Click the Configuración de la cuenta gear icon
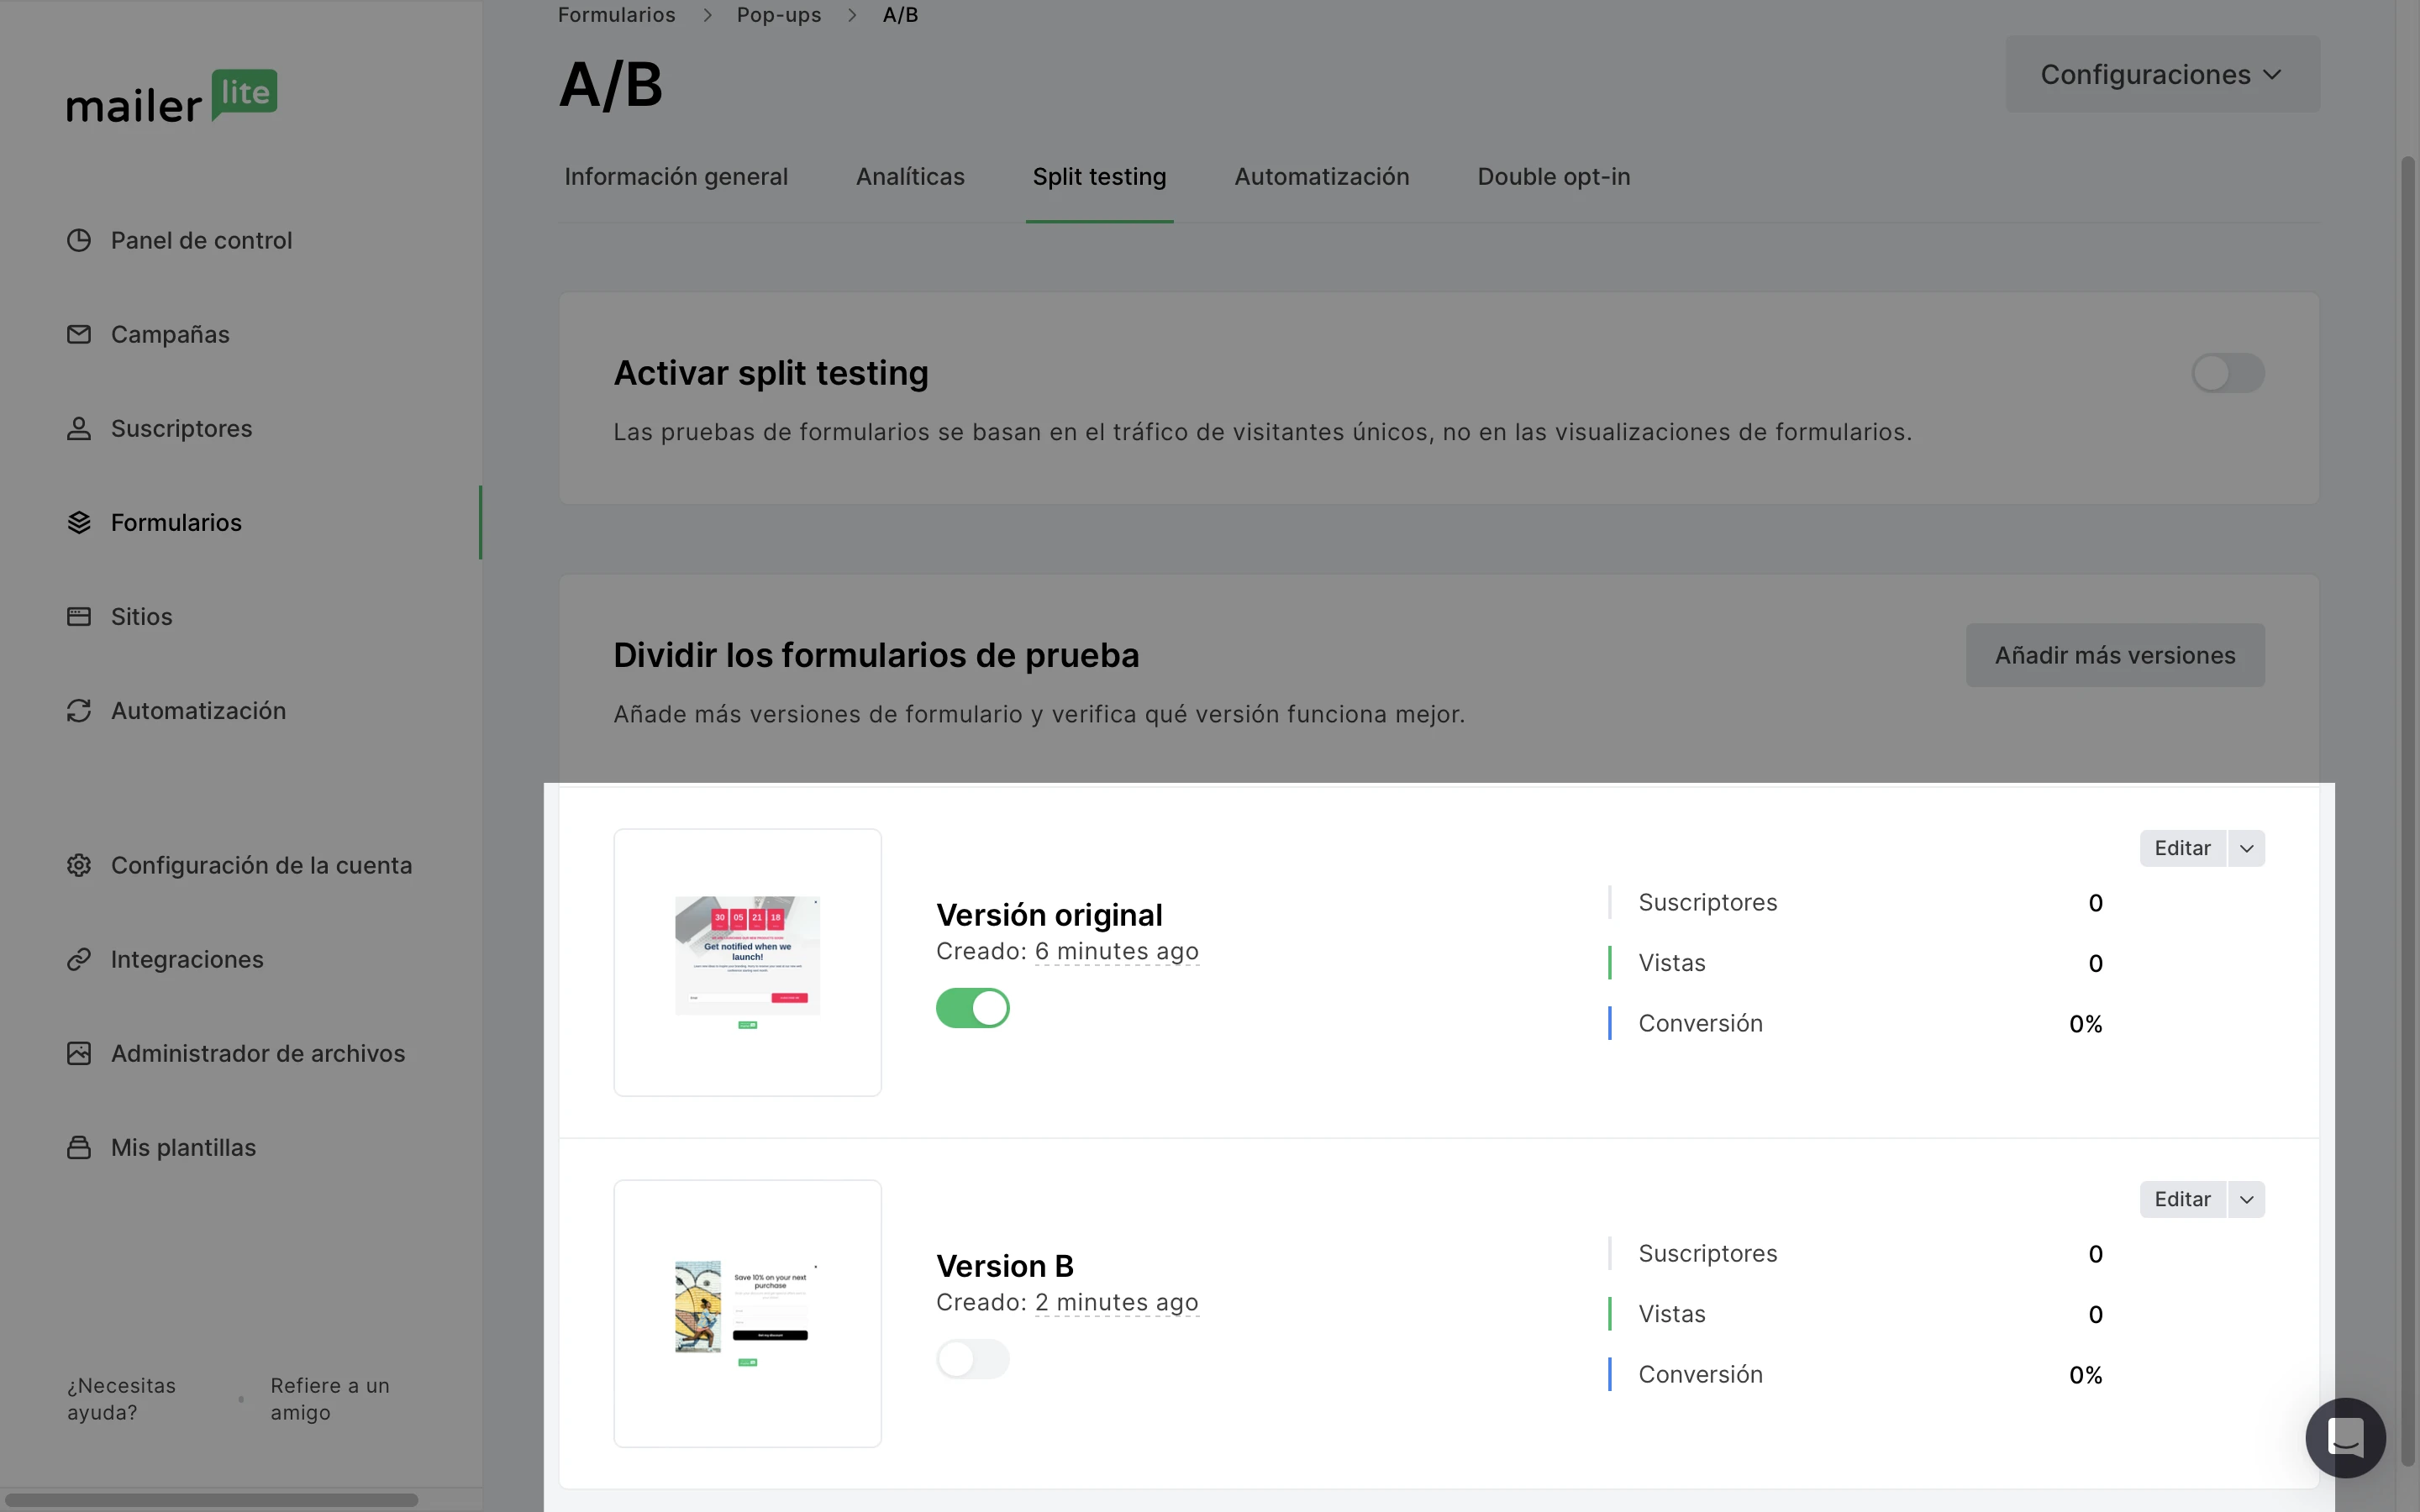Viewport: 2420px width, 1512px height. click(x=79, y=865)
